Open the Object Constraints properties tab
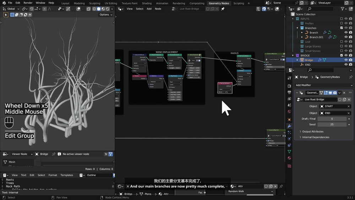This screenshot has width=355, height=200. [289, 145]
